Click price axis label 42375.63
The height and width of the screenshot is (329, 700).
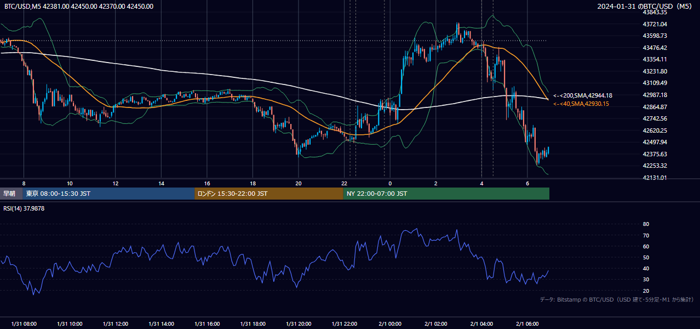655,154
